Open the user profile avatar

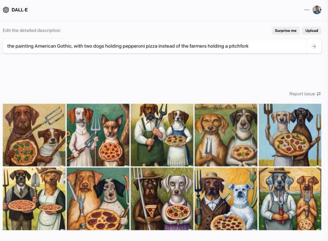317,10
